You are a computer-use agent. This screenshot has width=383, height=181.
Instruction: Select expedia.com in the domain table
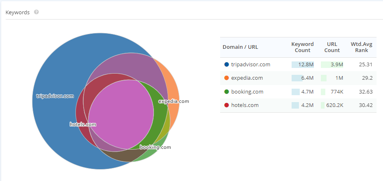[247, 78]
